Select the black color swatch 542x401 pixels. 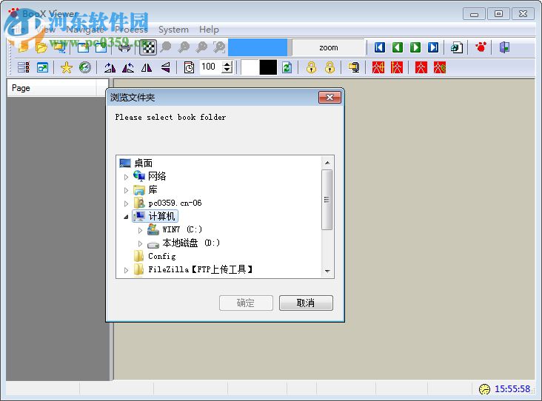pyautogui.click(x=268, y=67)
